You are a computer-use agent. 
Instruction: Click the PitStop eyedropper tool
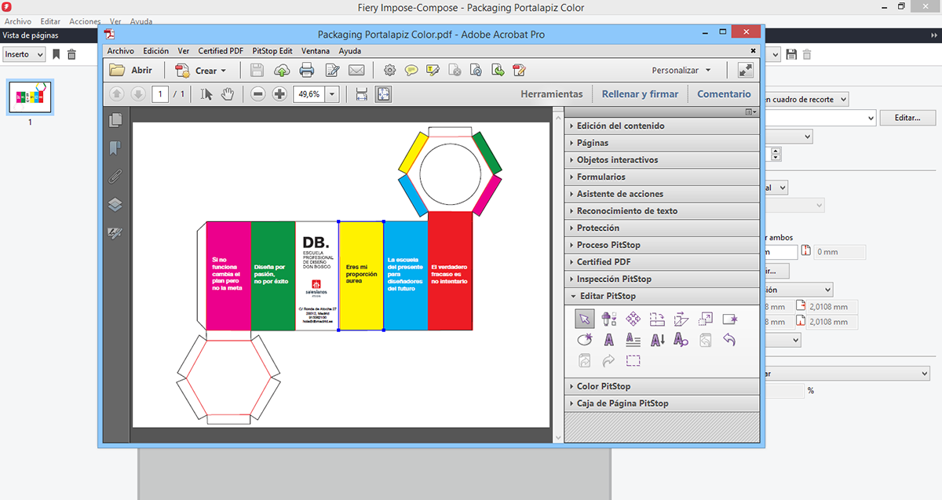pyautogui.click(x=608, y=319)
